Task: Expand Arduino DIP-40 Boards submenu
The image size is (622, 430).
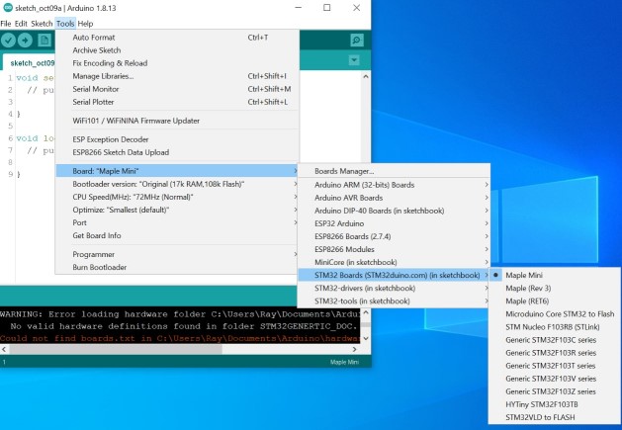Action: 394,211
